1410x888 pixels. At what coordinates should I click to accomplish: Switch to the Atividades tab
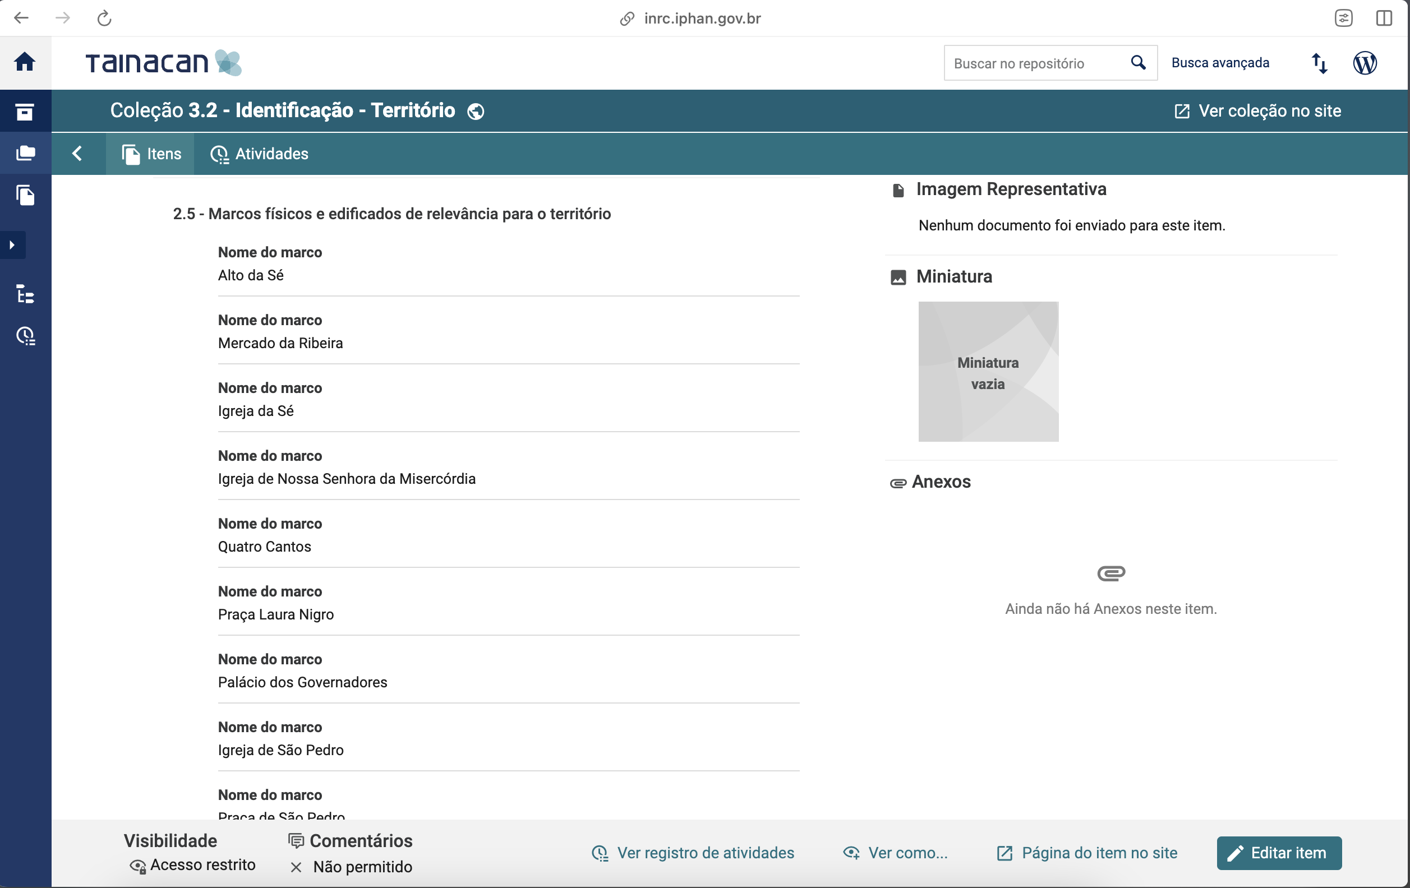260,154
